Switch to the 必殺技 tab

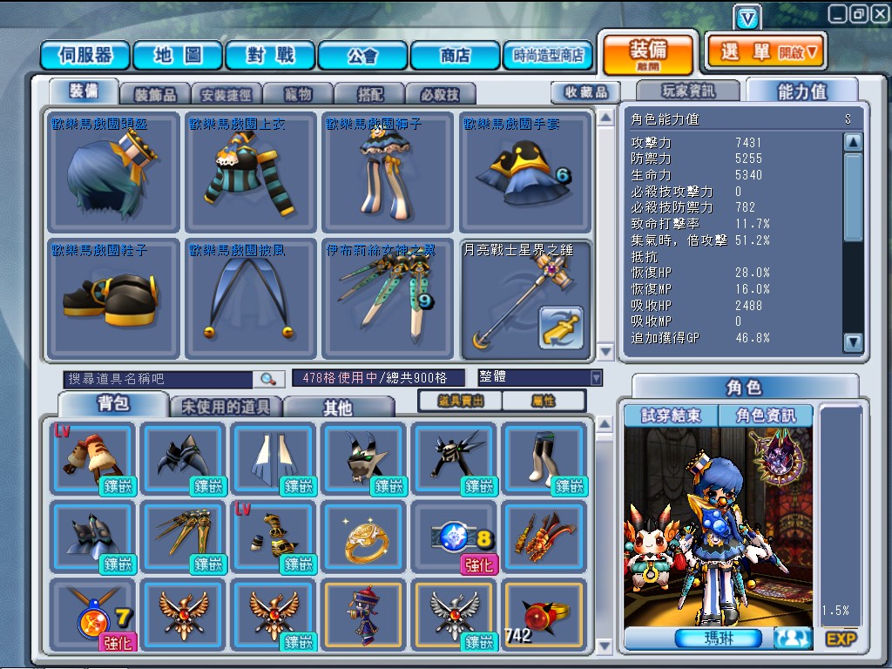tap(440, 94)
